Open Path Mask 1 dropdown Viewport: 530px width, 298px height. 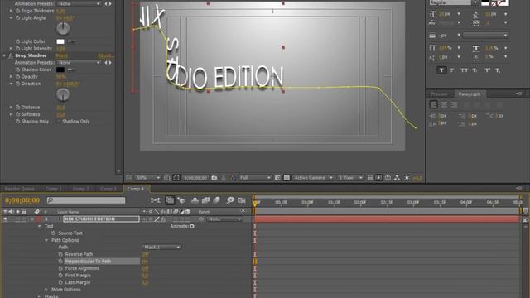(x=162, y=248)
